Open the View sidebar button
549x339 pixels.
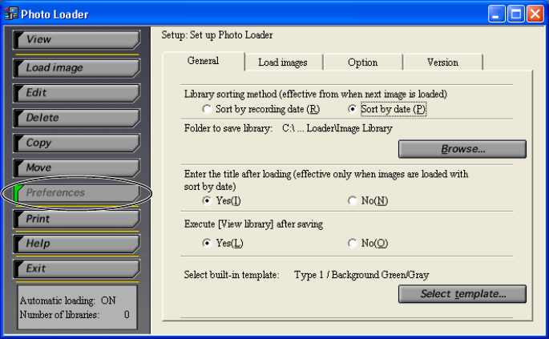76,39
